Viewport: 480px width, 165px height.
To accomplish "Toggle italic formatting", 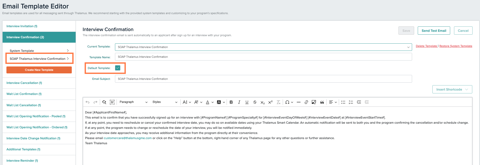I will coord(239,102).
